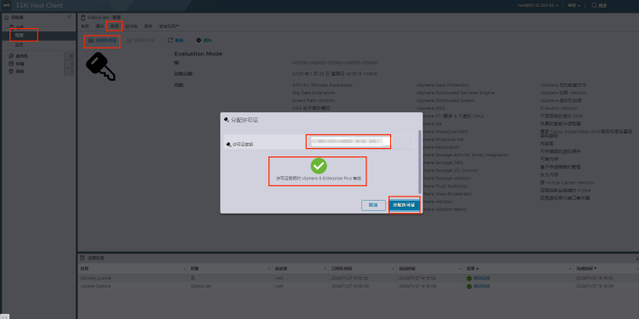Click the VMware vm logo
This screenshot has width=639, height=319.
[x=7, y=5]
